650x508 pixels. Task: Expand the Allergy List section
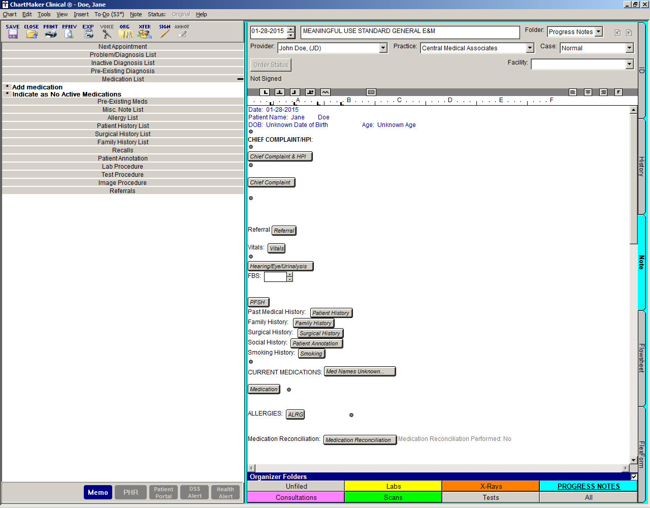(122, 118)
